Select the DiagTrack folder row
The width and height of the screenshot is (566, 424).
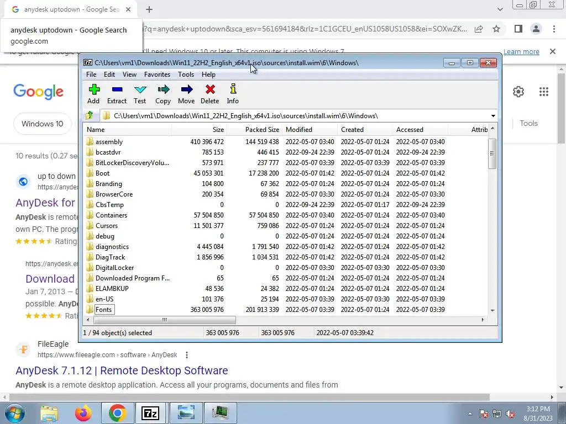pos(286,257)
